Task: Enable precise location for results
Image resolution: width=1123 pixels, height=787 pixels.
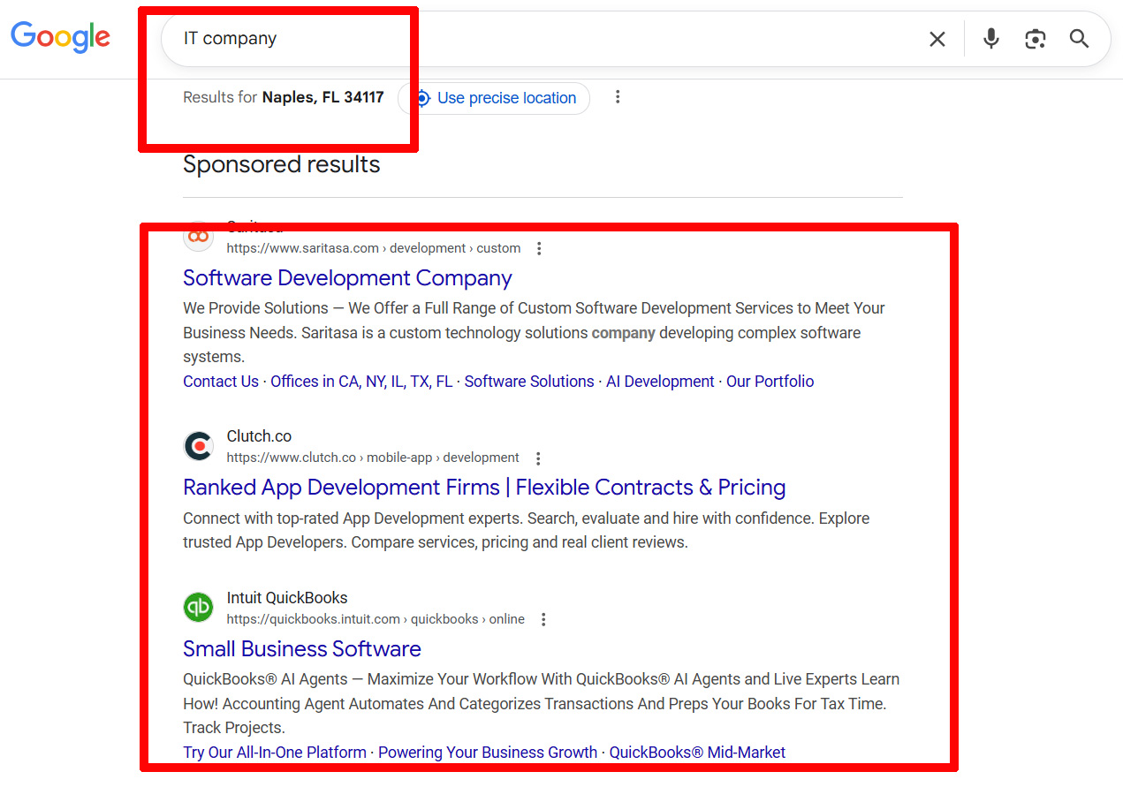Action: point(494,98)
